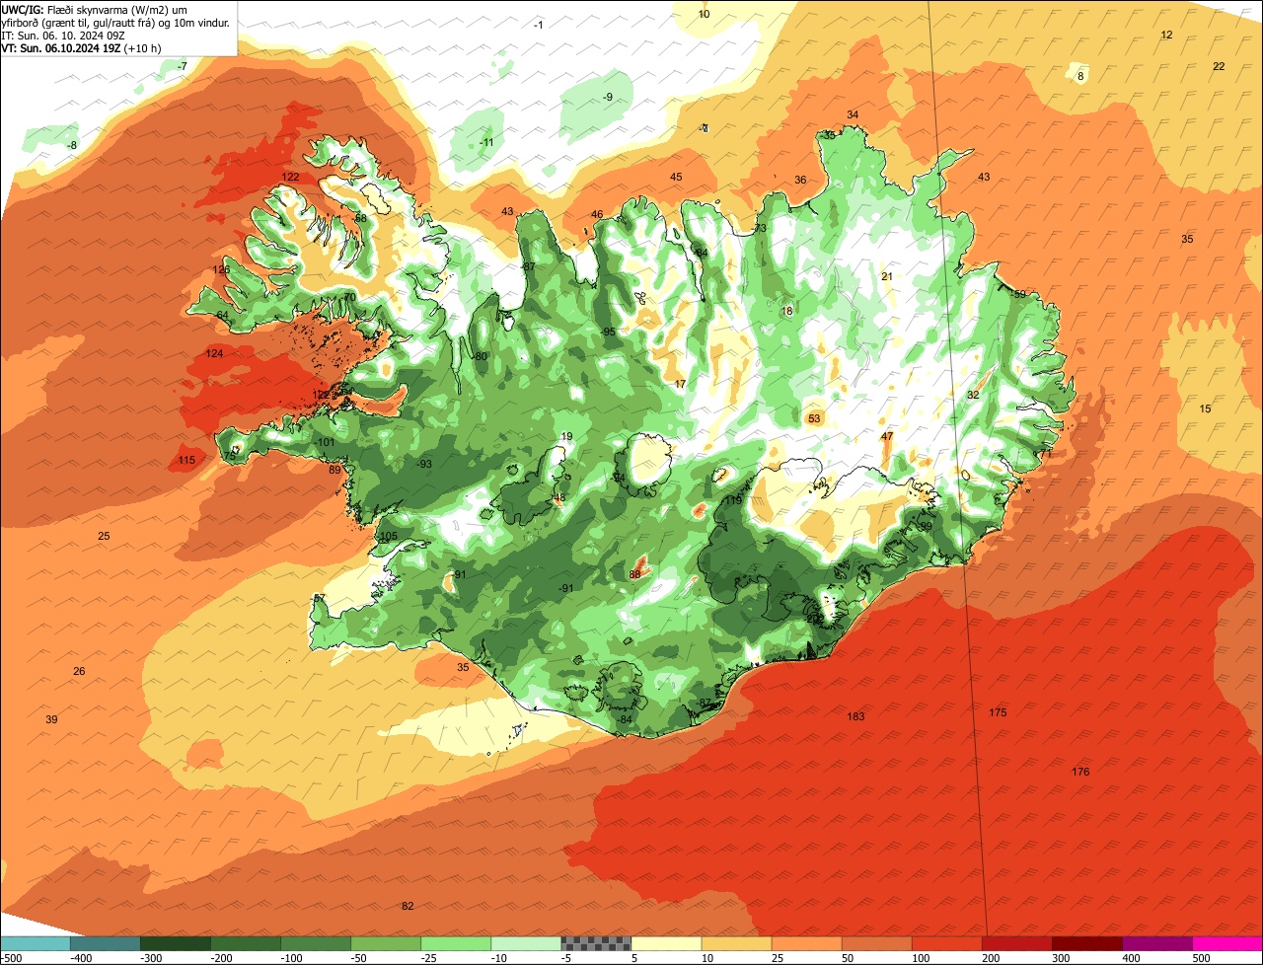The height and width of the screenshot is (965, 1263).
Task: Select the flux value 175 on the map
Action: click(998, 712)
